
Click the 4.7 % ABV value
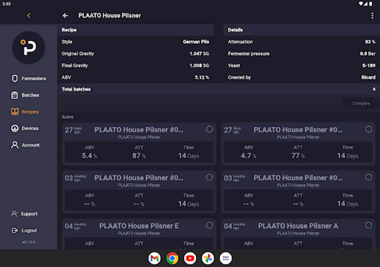[248, 156]
